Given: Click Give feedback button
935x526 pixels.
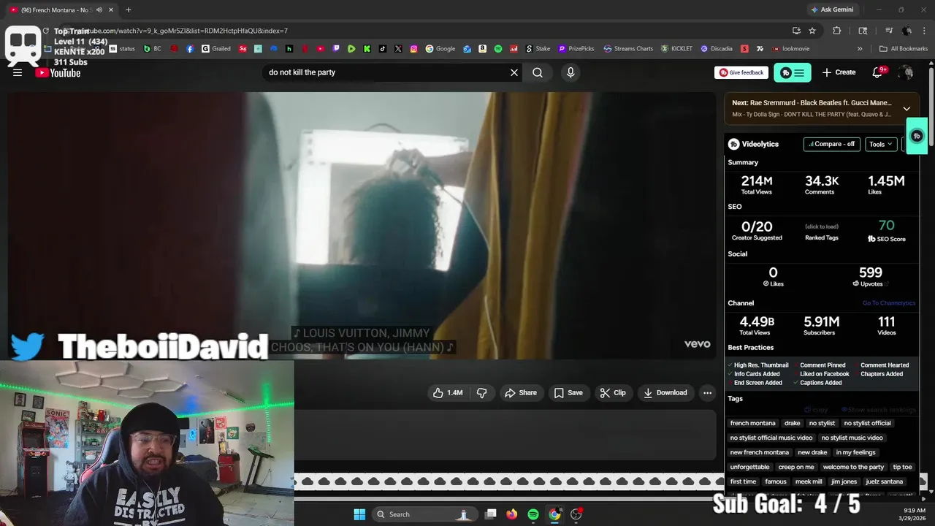Looking at the screenshot, I should (x=741, y=72).
